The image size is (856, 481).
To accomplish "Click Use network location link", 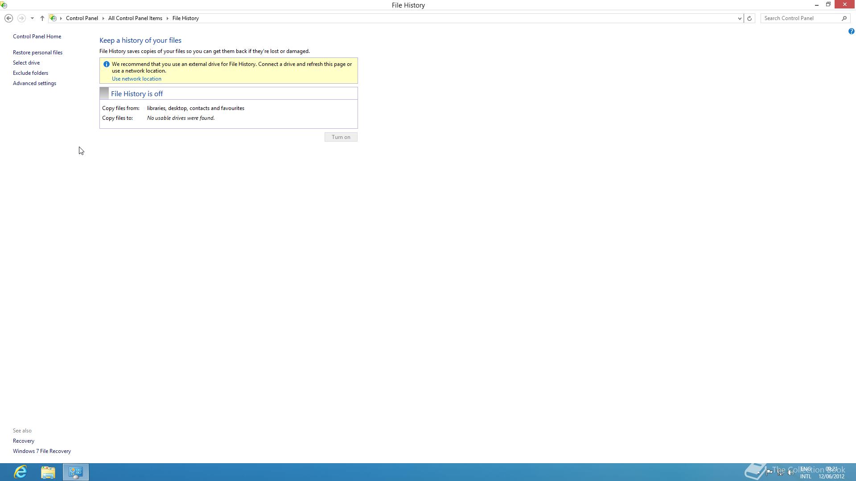I will tap(136, 79).
